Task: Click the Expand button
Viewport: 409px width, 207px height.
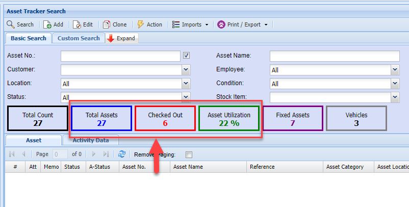Action: (x=121, y=38)
